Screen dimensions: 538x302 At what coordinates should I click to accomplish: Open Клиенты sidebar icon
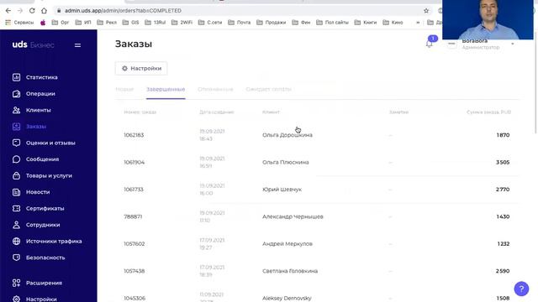(17, 110)
